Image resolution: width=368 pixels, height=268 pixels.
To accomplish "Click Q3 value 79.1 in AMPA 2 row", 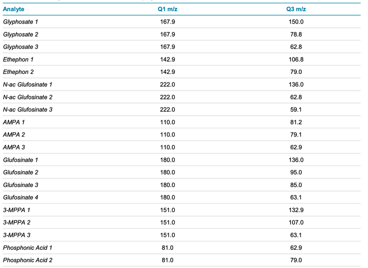I will (x=296, y=135).
